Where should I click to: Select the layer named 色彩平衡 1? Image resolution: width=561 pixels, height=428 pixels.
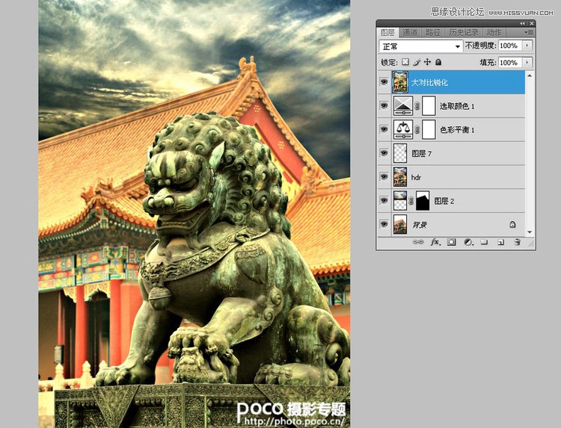click(452, 130)
